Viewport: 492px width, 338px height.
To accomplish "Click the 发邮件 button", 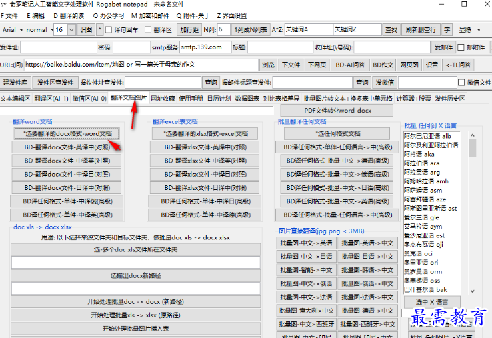I will click(x=443, y=47).
